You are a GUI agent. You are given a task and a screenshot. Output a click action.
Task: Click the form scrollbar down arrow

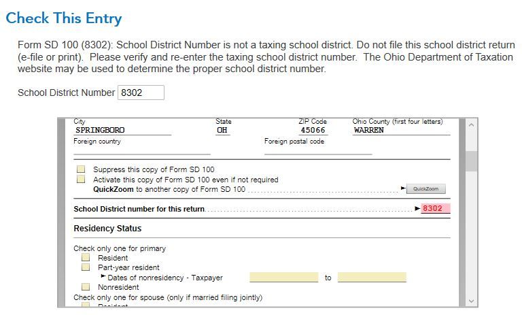[471, 301]
